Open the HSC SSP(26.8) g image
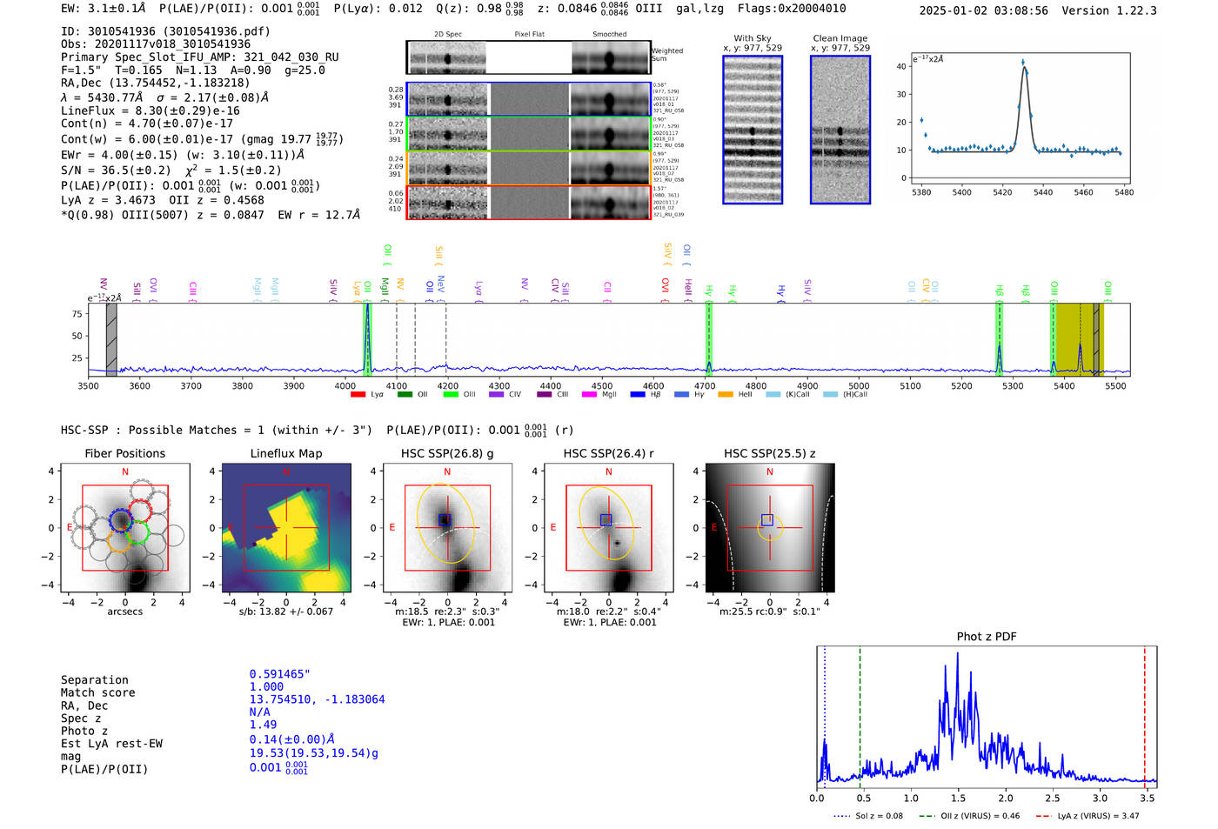The width and height of the screenshot is (1218, 829). [x=447, y=528]
